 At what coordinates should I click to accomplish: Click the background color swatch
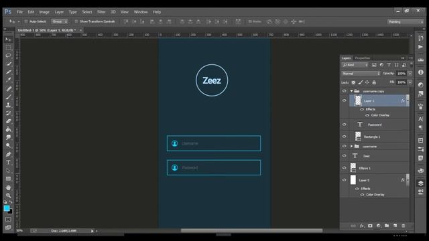(11, 212)
